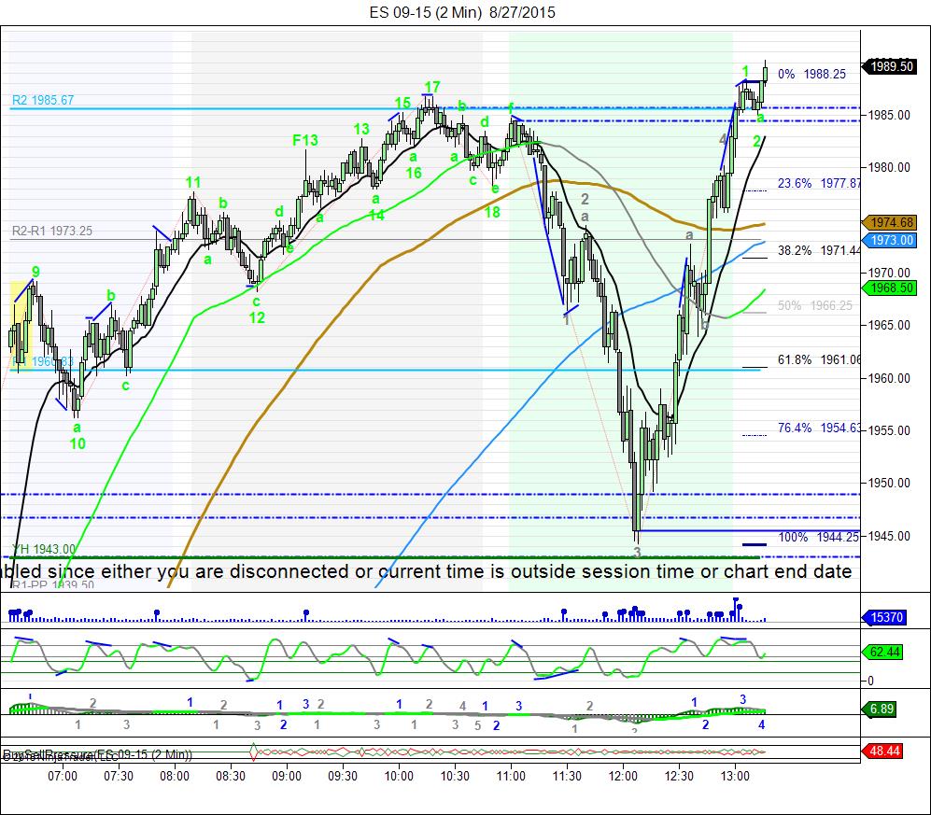This screenshot has width=931, height=815.
Task: Click the red BuySellPressure value 48.44
Action: tap(884, 751)
